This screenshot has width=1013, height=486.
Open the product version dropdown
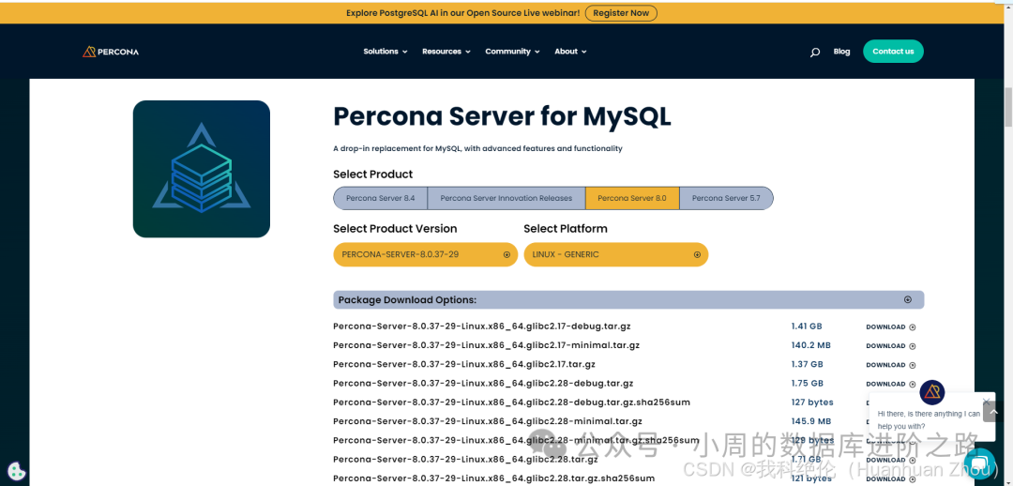point(425,254)
